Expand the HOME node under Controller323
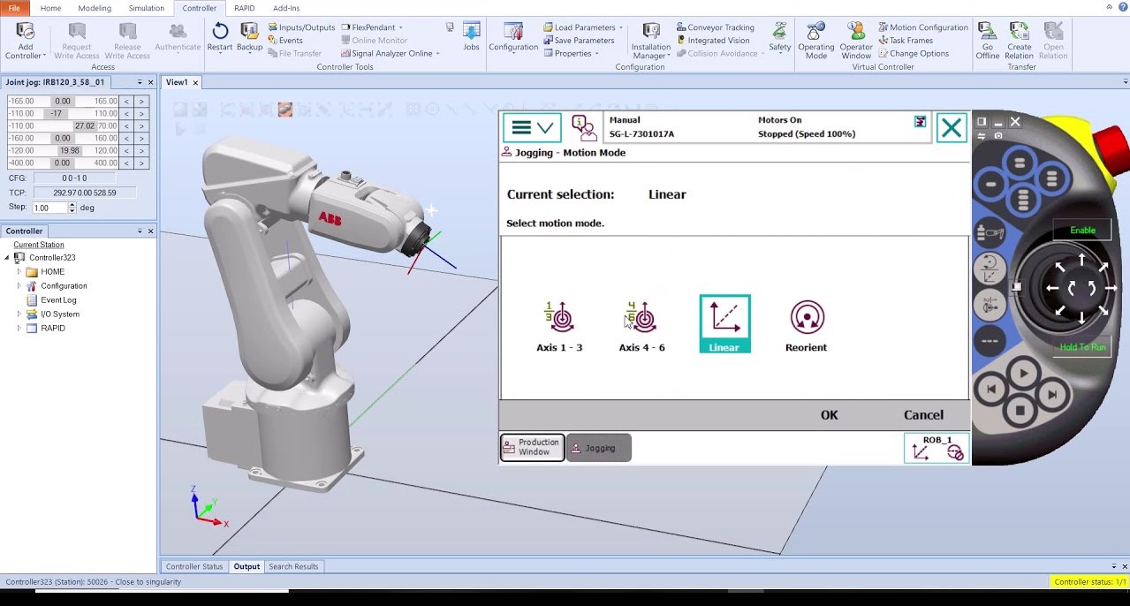The width and height of the screenshot is (1130, 606). tap(19, 271)
